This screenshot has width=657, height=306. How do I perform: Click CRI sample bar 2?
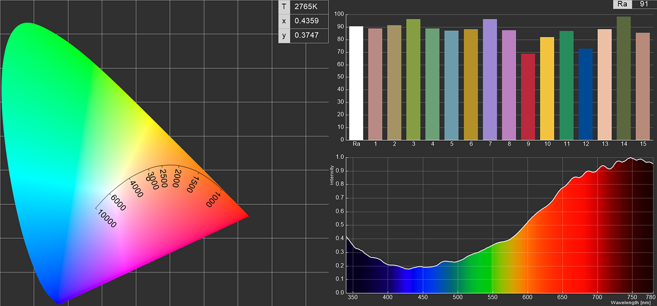pos(394,82)
